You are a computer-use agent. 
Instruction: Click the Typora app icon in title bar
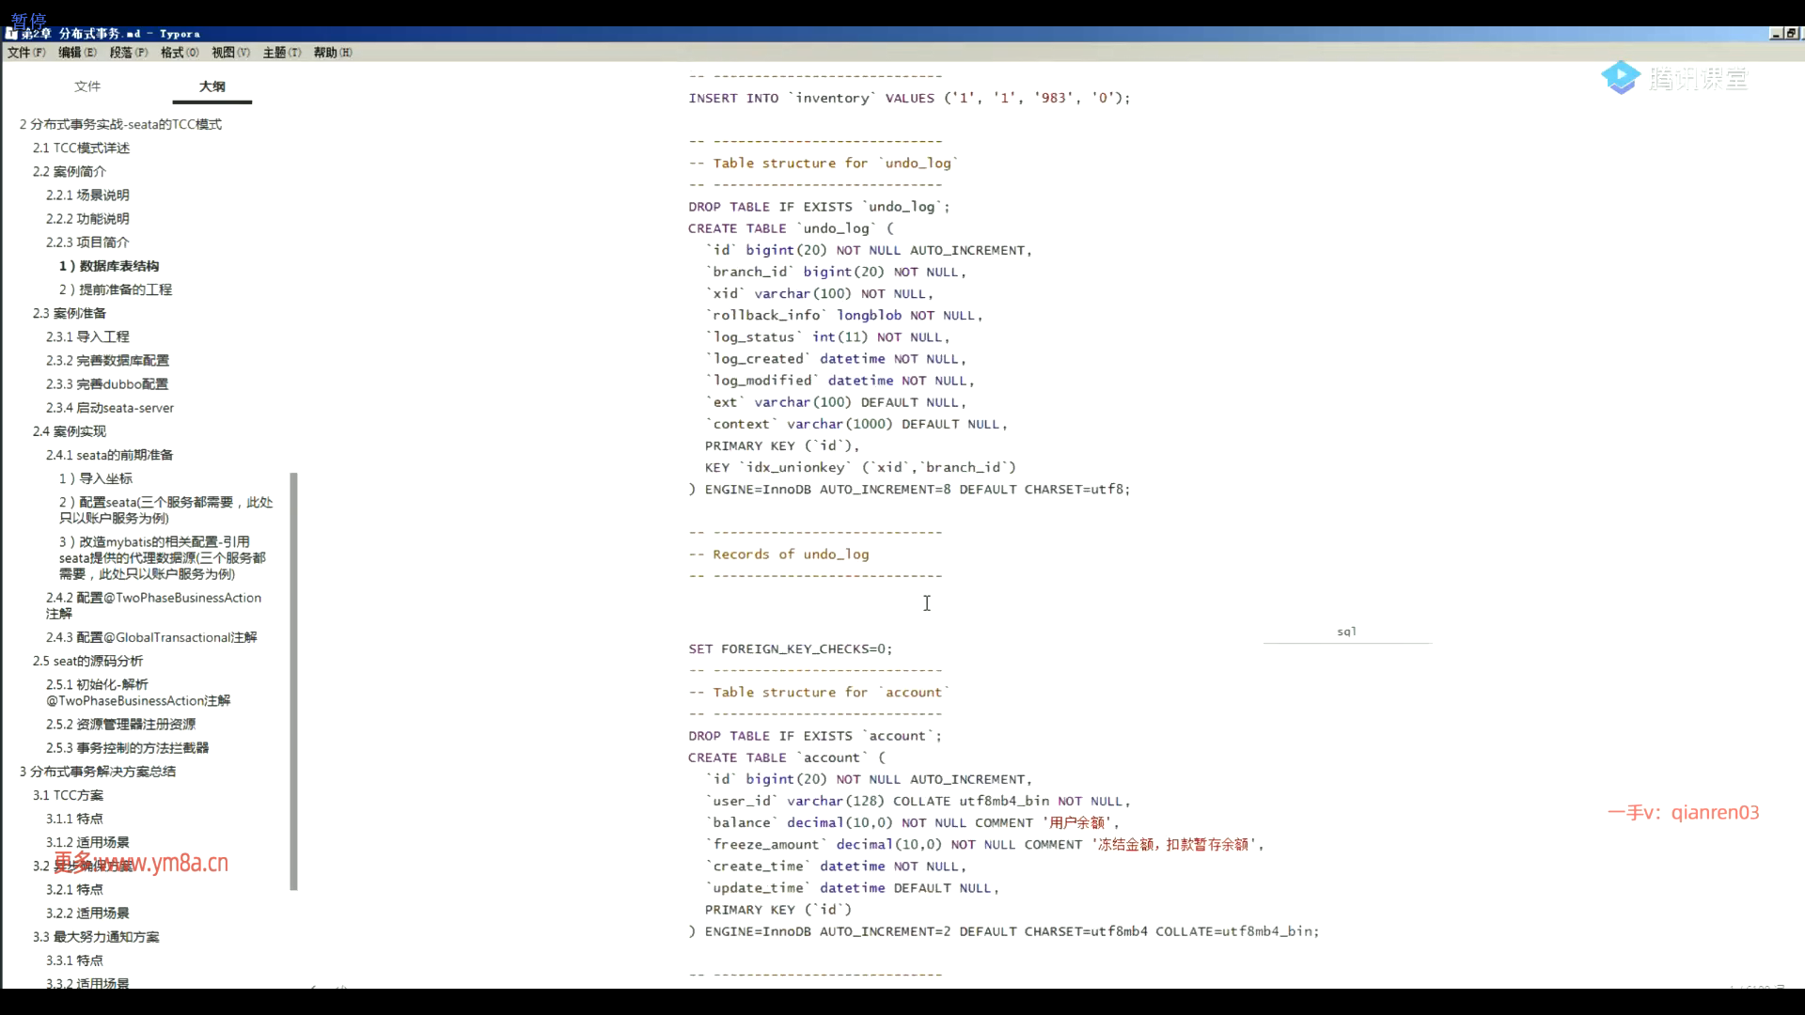[11, 34]
